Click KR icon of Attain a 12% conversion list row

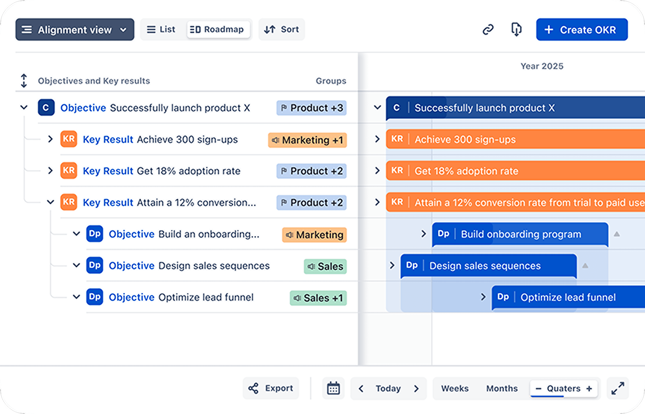point(69,202)
